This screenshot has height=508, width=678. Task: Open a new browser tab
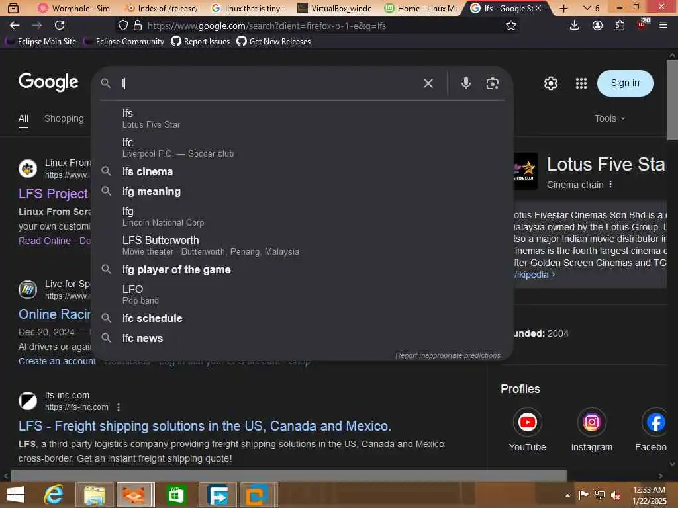(563, 8)
